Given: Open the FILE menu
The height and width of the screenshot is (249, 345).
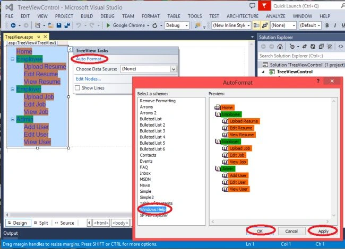Looking at the screenshot, I should coord(9,16).
